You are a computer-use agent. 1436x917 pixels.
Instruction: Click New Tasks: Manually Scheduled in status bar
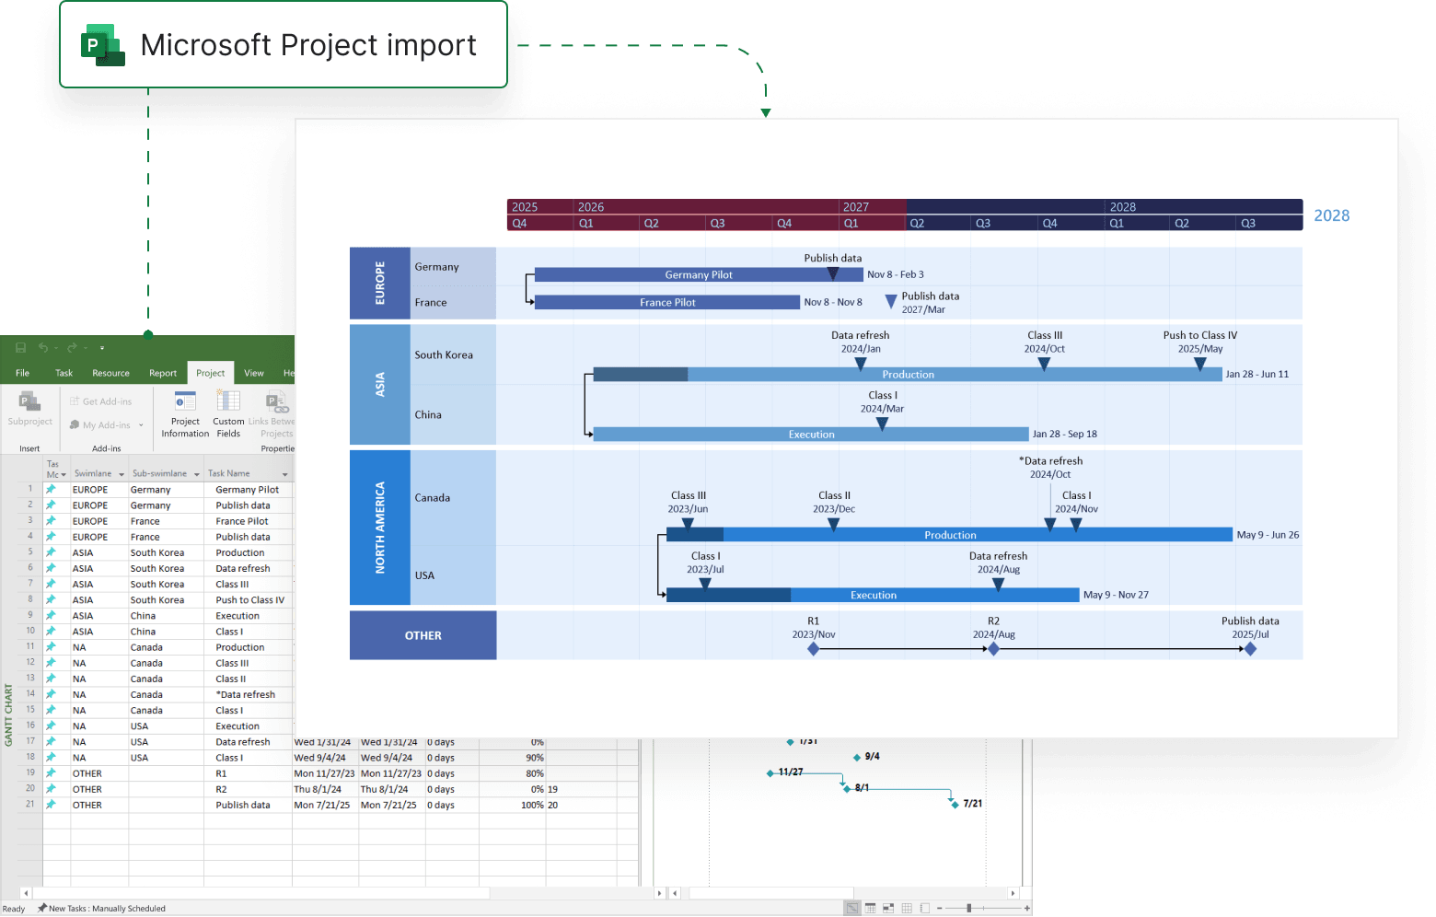[x=101, y=909]
